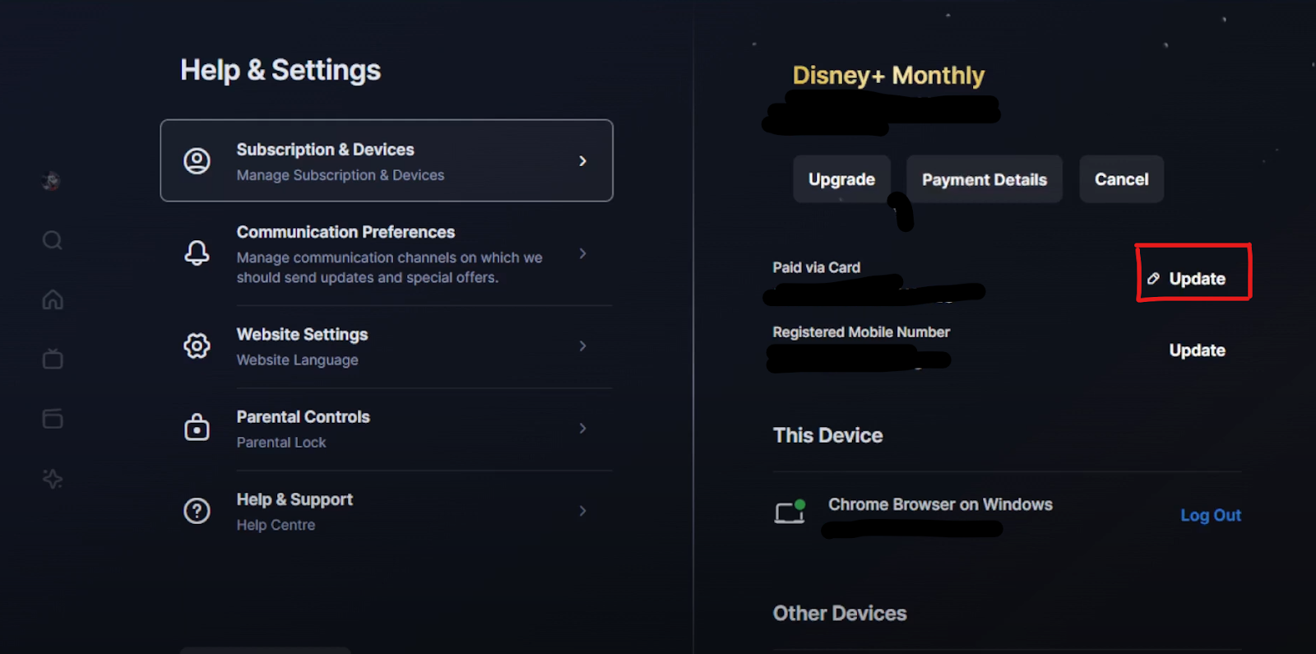
Task: Open the profile avatar in the sidebar
Action: (x=52, y=181)
